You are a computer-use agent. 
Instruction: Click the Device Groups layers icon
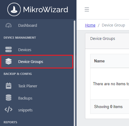8,61
